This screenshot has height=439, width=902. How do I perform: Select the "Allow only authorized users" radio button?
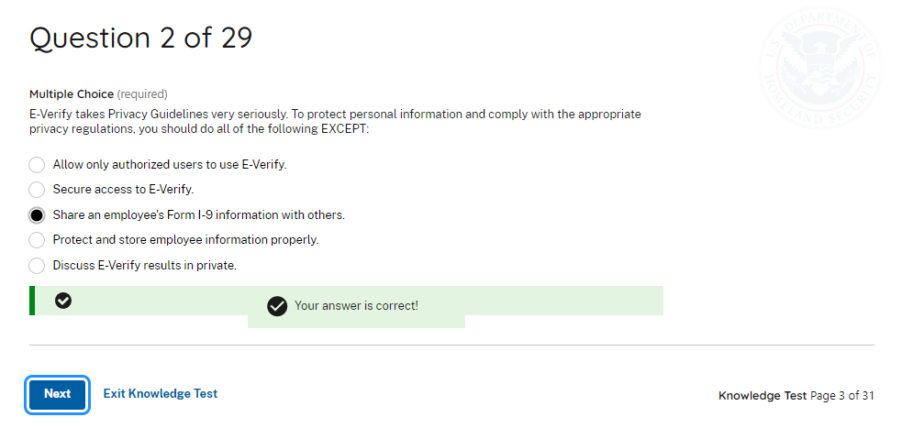point(37,165)
